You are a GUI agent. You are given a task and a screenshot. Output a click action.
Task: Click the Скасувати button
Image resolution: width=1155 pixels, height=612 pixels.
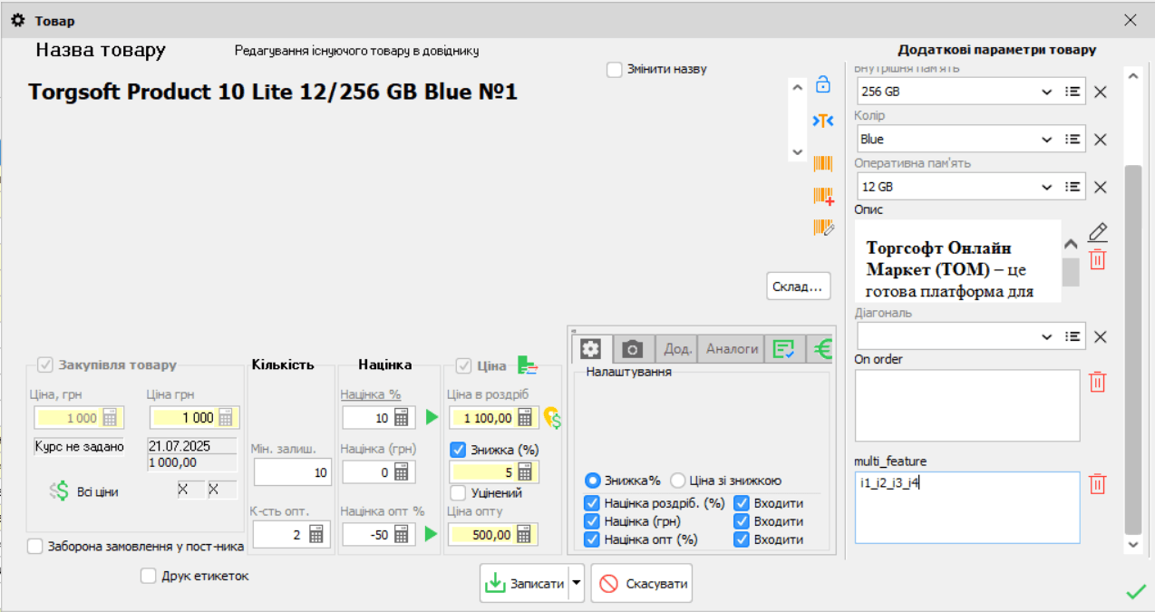tap(642, 584)
